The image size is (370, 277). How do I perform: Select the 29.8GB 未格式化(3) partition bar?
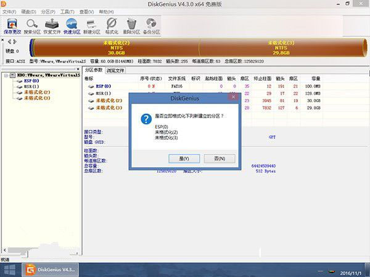[x=281, y=48]
